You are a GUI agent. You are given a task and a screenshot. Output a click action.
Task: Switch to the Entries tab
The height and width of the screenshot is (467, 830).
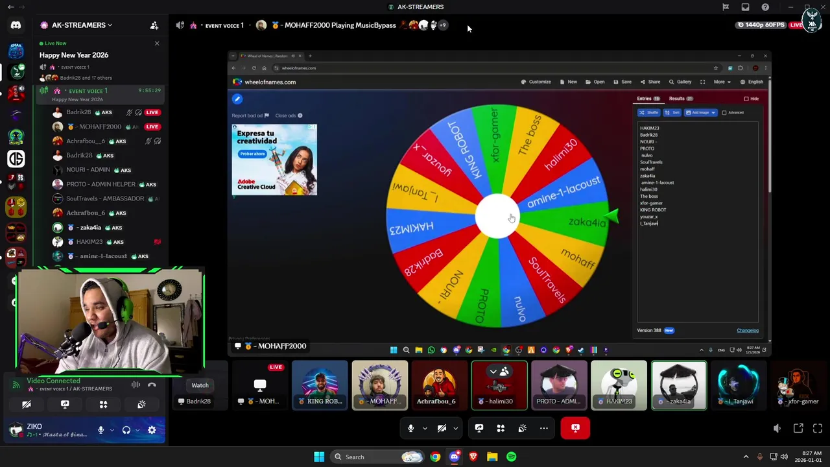648,99
